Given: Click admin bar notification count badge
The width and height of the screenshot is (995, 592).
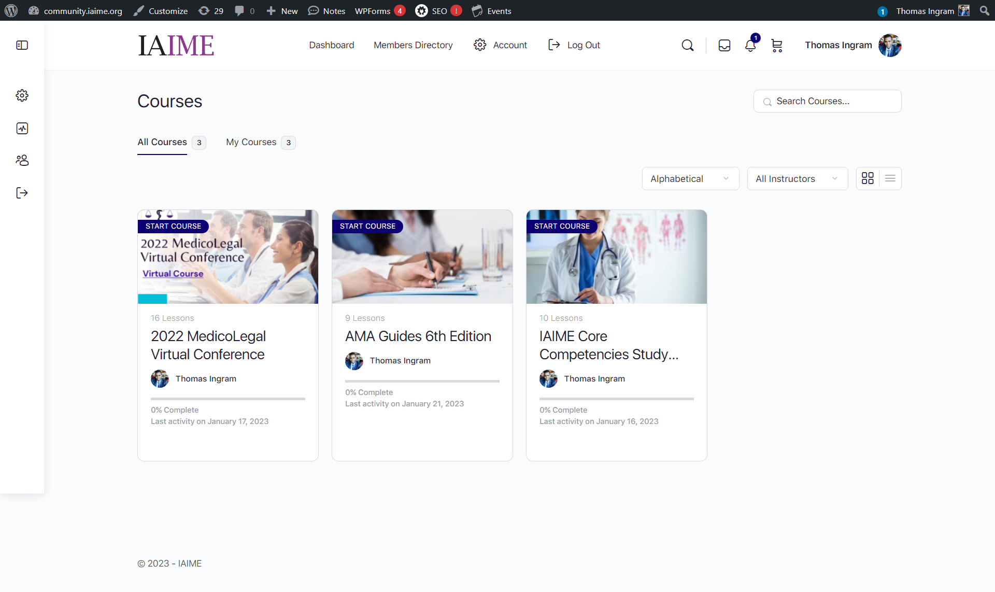Looking at the screenshot, I should coord(883,11).
